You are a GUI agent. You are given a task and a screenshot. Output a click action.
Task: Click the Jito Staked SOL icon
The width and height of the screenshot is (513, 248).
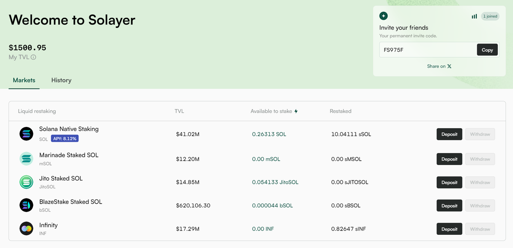pyautogui.click(x=27, y=182)
